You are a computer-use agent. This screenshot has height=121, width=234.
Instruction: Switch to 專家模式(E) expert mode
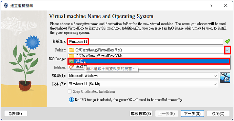pos(141,114)
